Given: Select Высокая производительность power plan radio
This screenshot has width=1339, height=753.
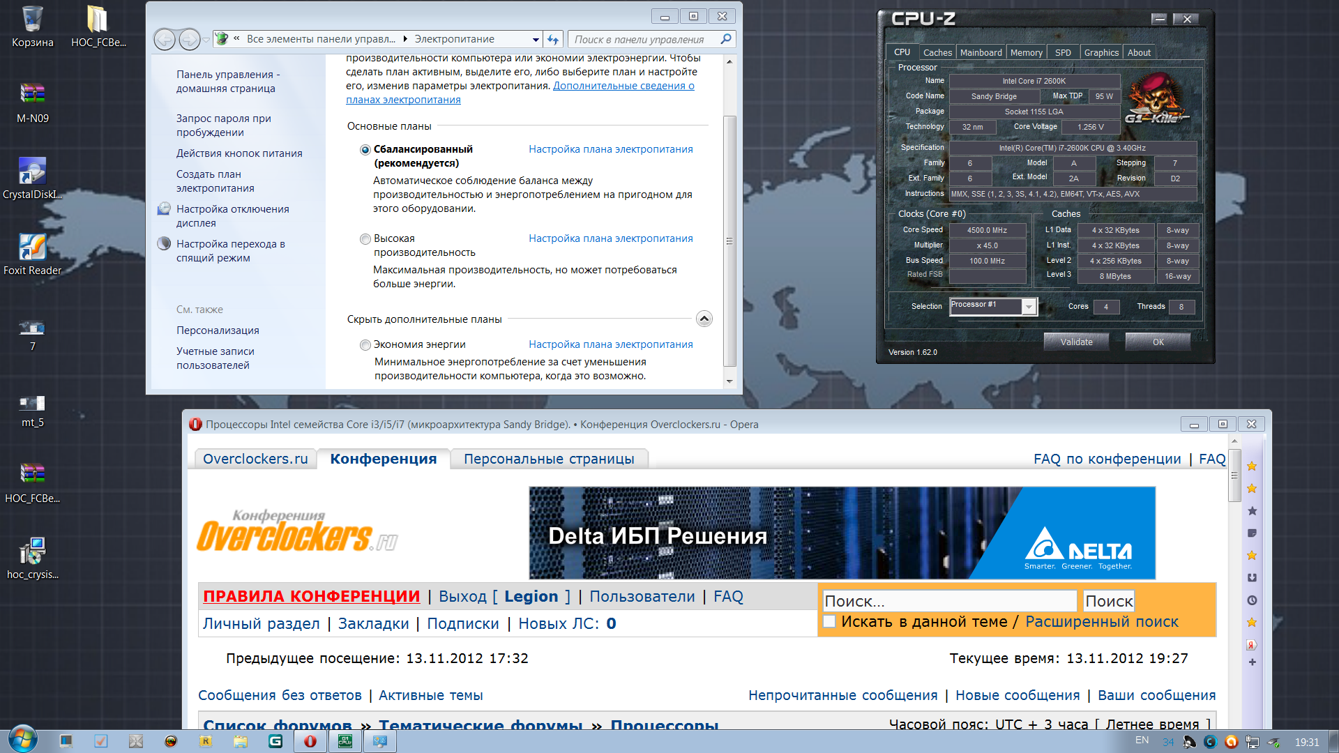Looking at the screenshot, I should coord(365,239).
